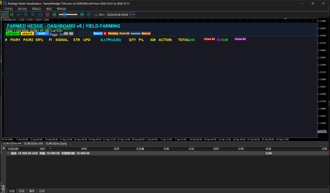Image resolution: width=330 pixels, height=193 pixels.
Task: Click the Manual button
Action: coord(146,34)
